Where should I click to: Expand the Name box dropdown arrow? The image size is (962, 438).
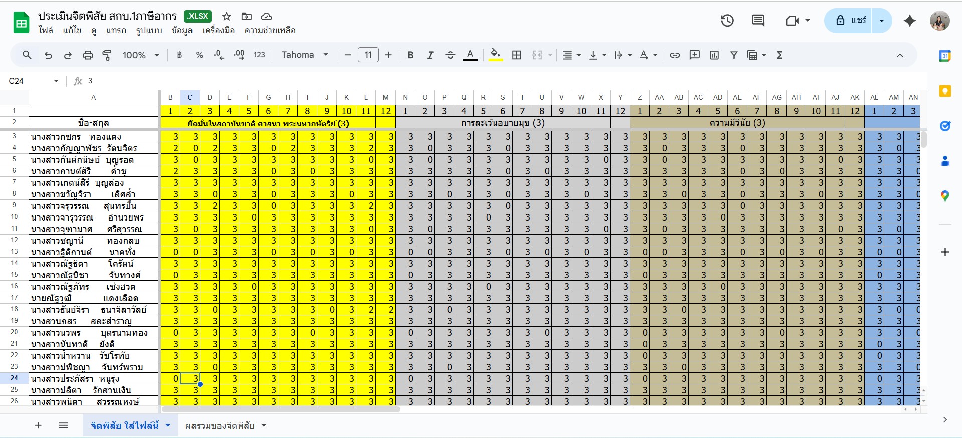click(x=56, y=81)
